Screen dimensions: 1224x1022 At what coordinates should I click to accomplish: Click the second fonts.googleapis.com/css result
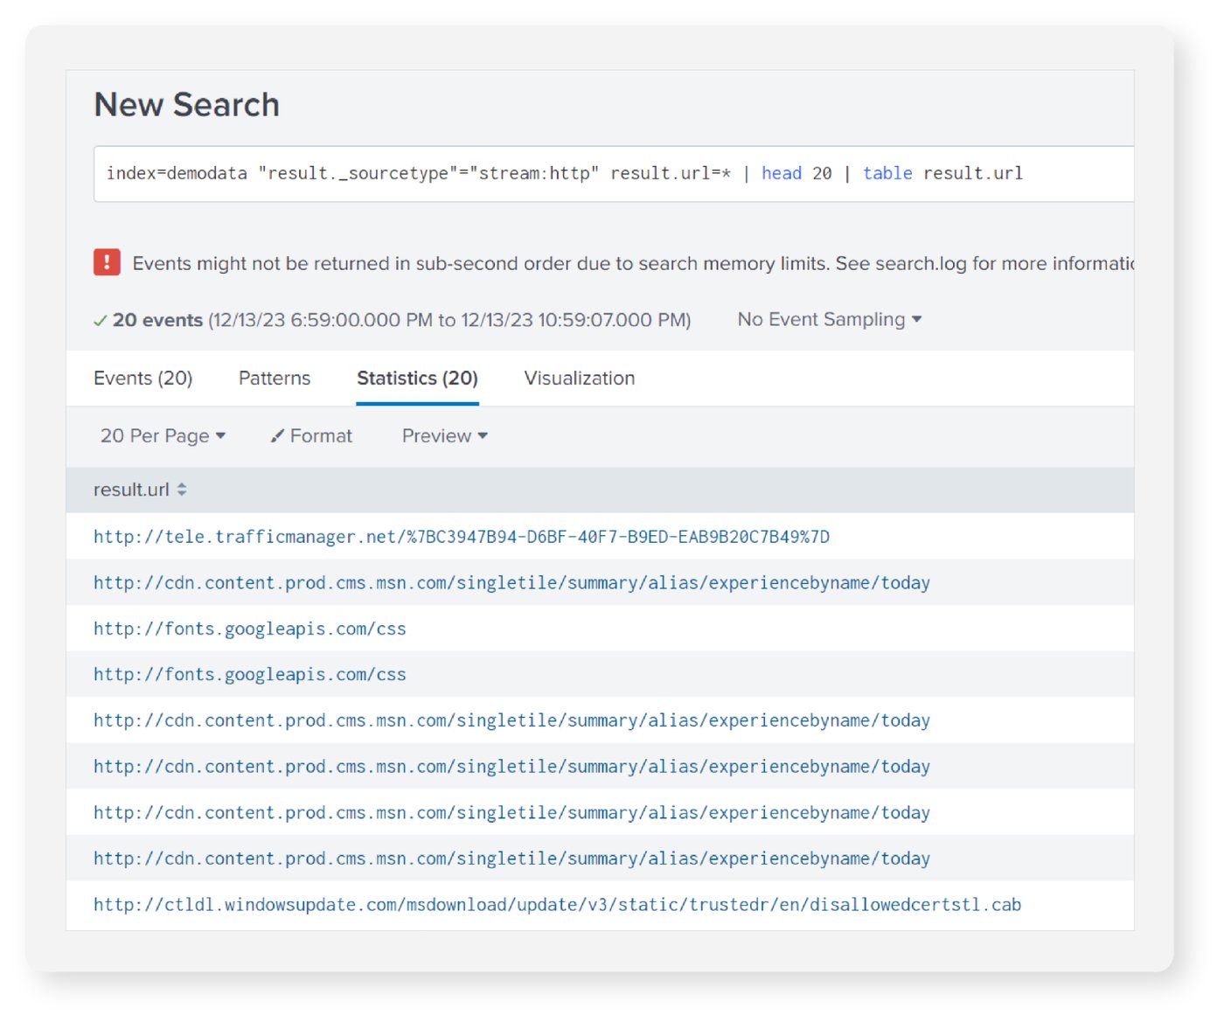tap(250, 674)
